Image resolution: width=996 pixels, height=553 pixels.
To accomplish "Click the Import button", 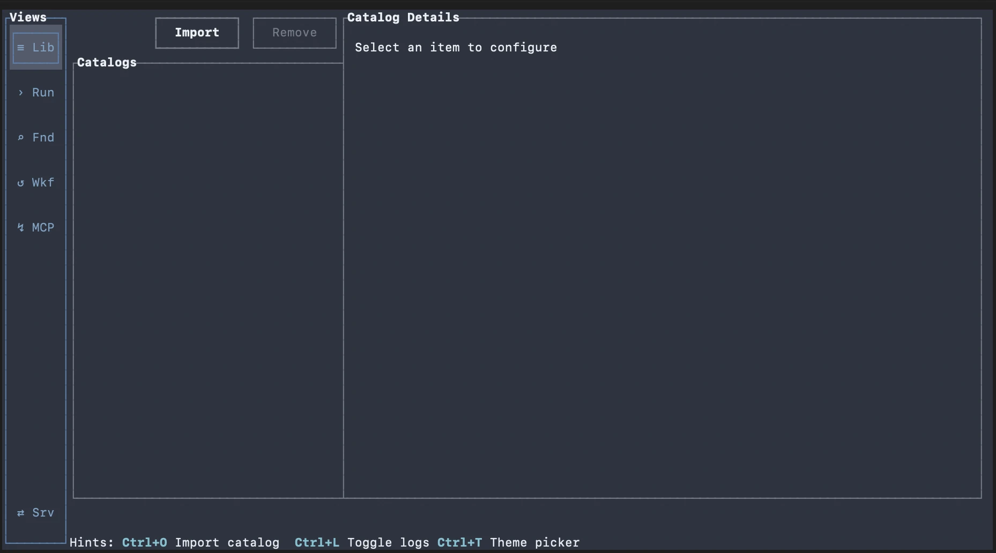I will (x=196, y=33).
